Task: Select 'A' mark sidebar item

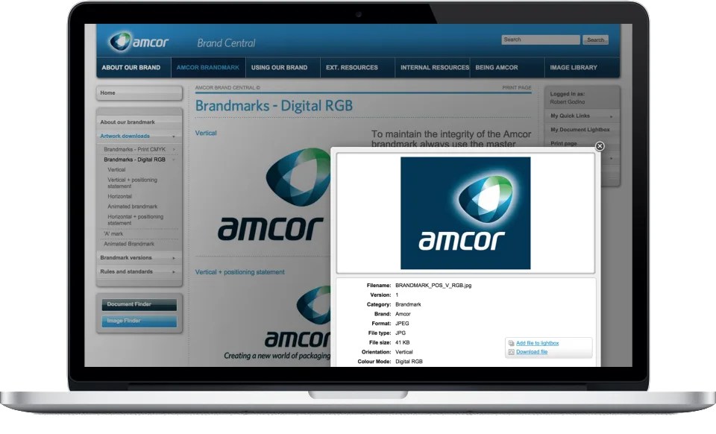Action: click(113, 233)
